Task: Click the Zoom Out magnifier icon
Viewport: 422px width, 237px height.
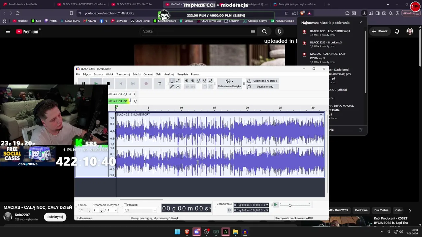Action: [193, 81]
